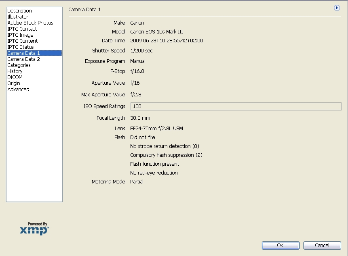Image resolution: width=348 pixels, height=256 pixels.
Task: Choose IPTC Content from the list
Action: coord(22,41)
